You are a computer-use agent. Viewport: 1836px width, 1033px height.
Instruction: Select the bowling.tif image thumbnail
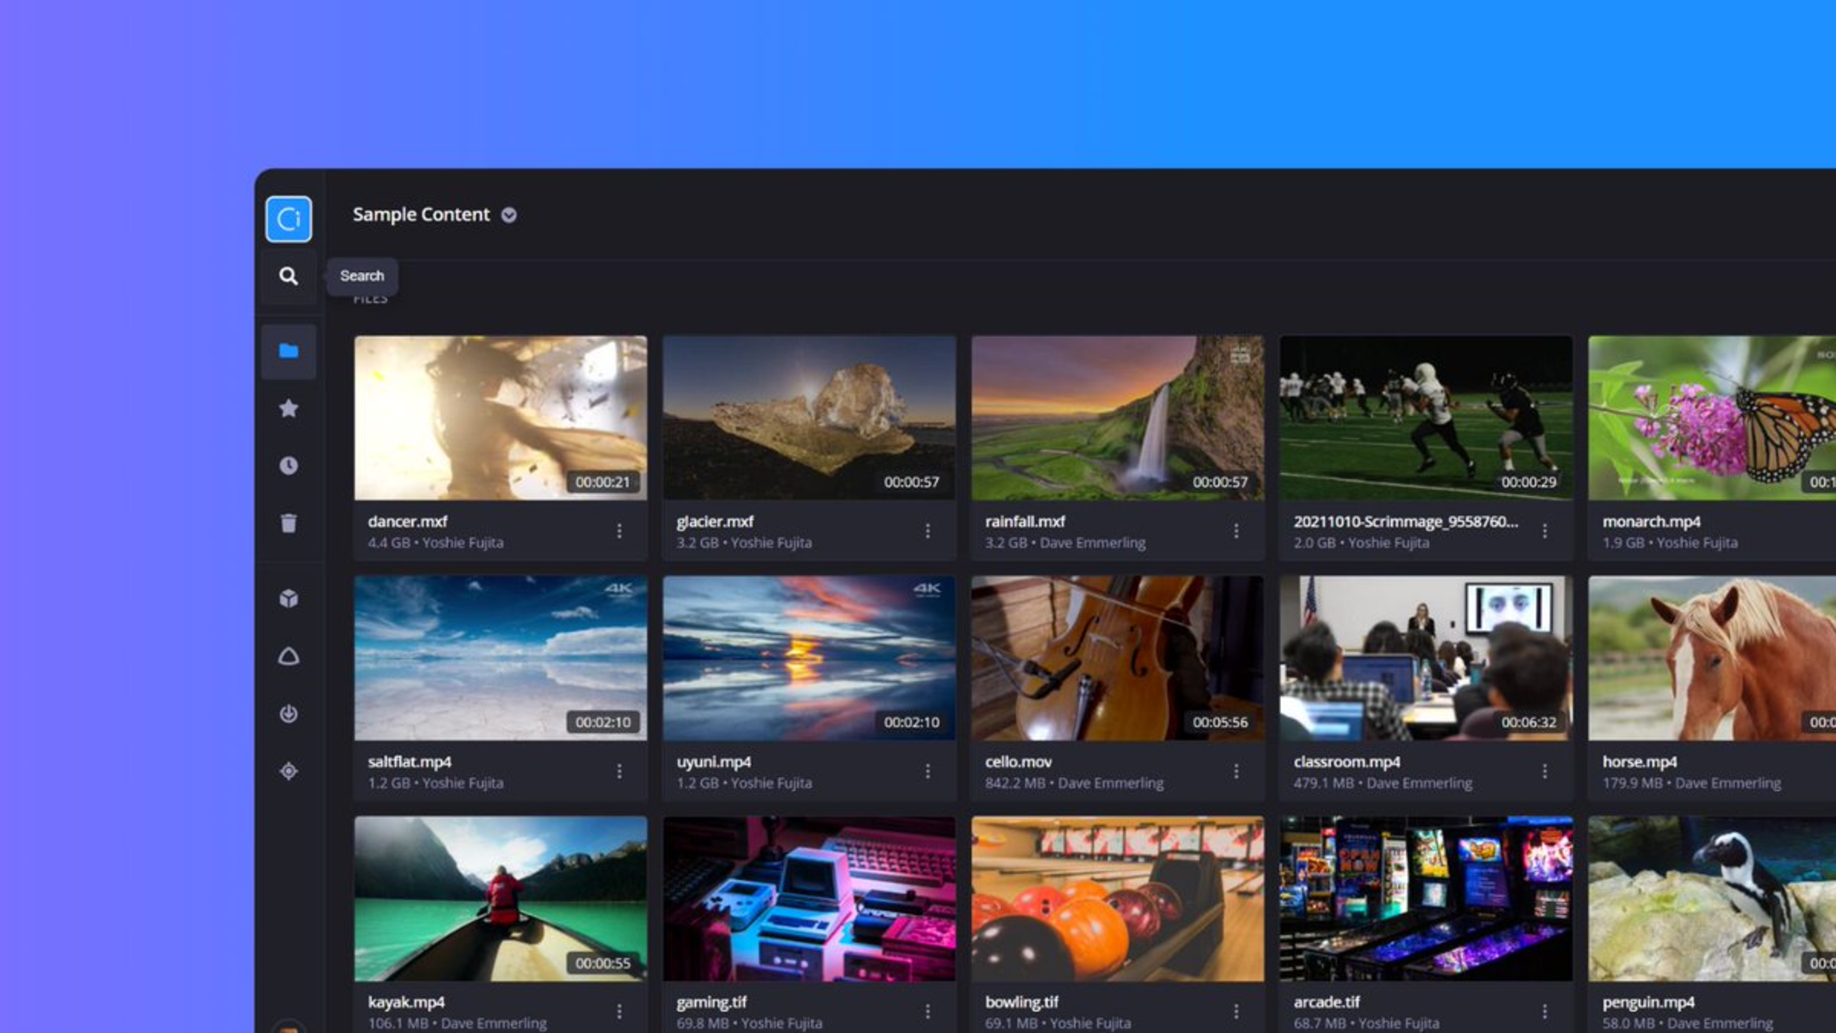(x=1117, y=898)
